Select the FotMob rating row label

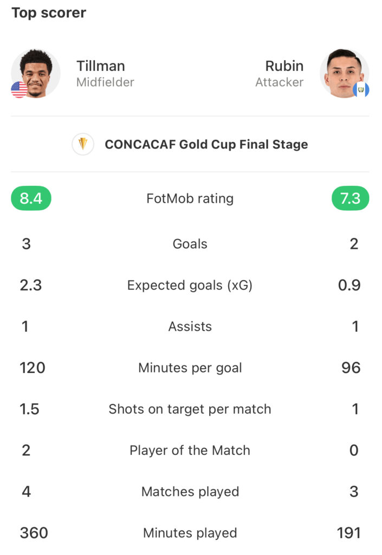click(x=190, y=198)
